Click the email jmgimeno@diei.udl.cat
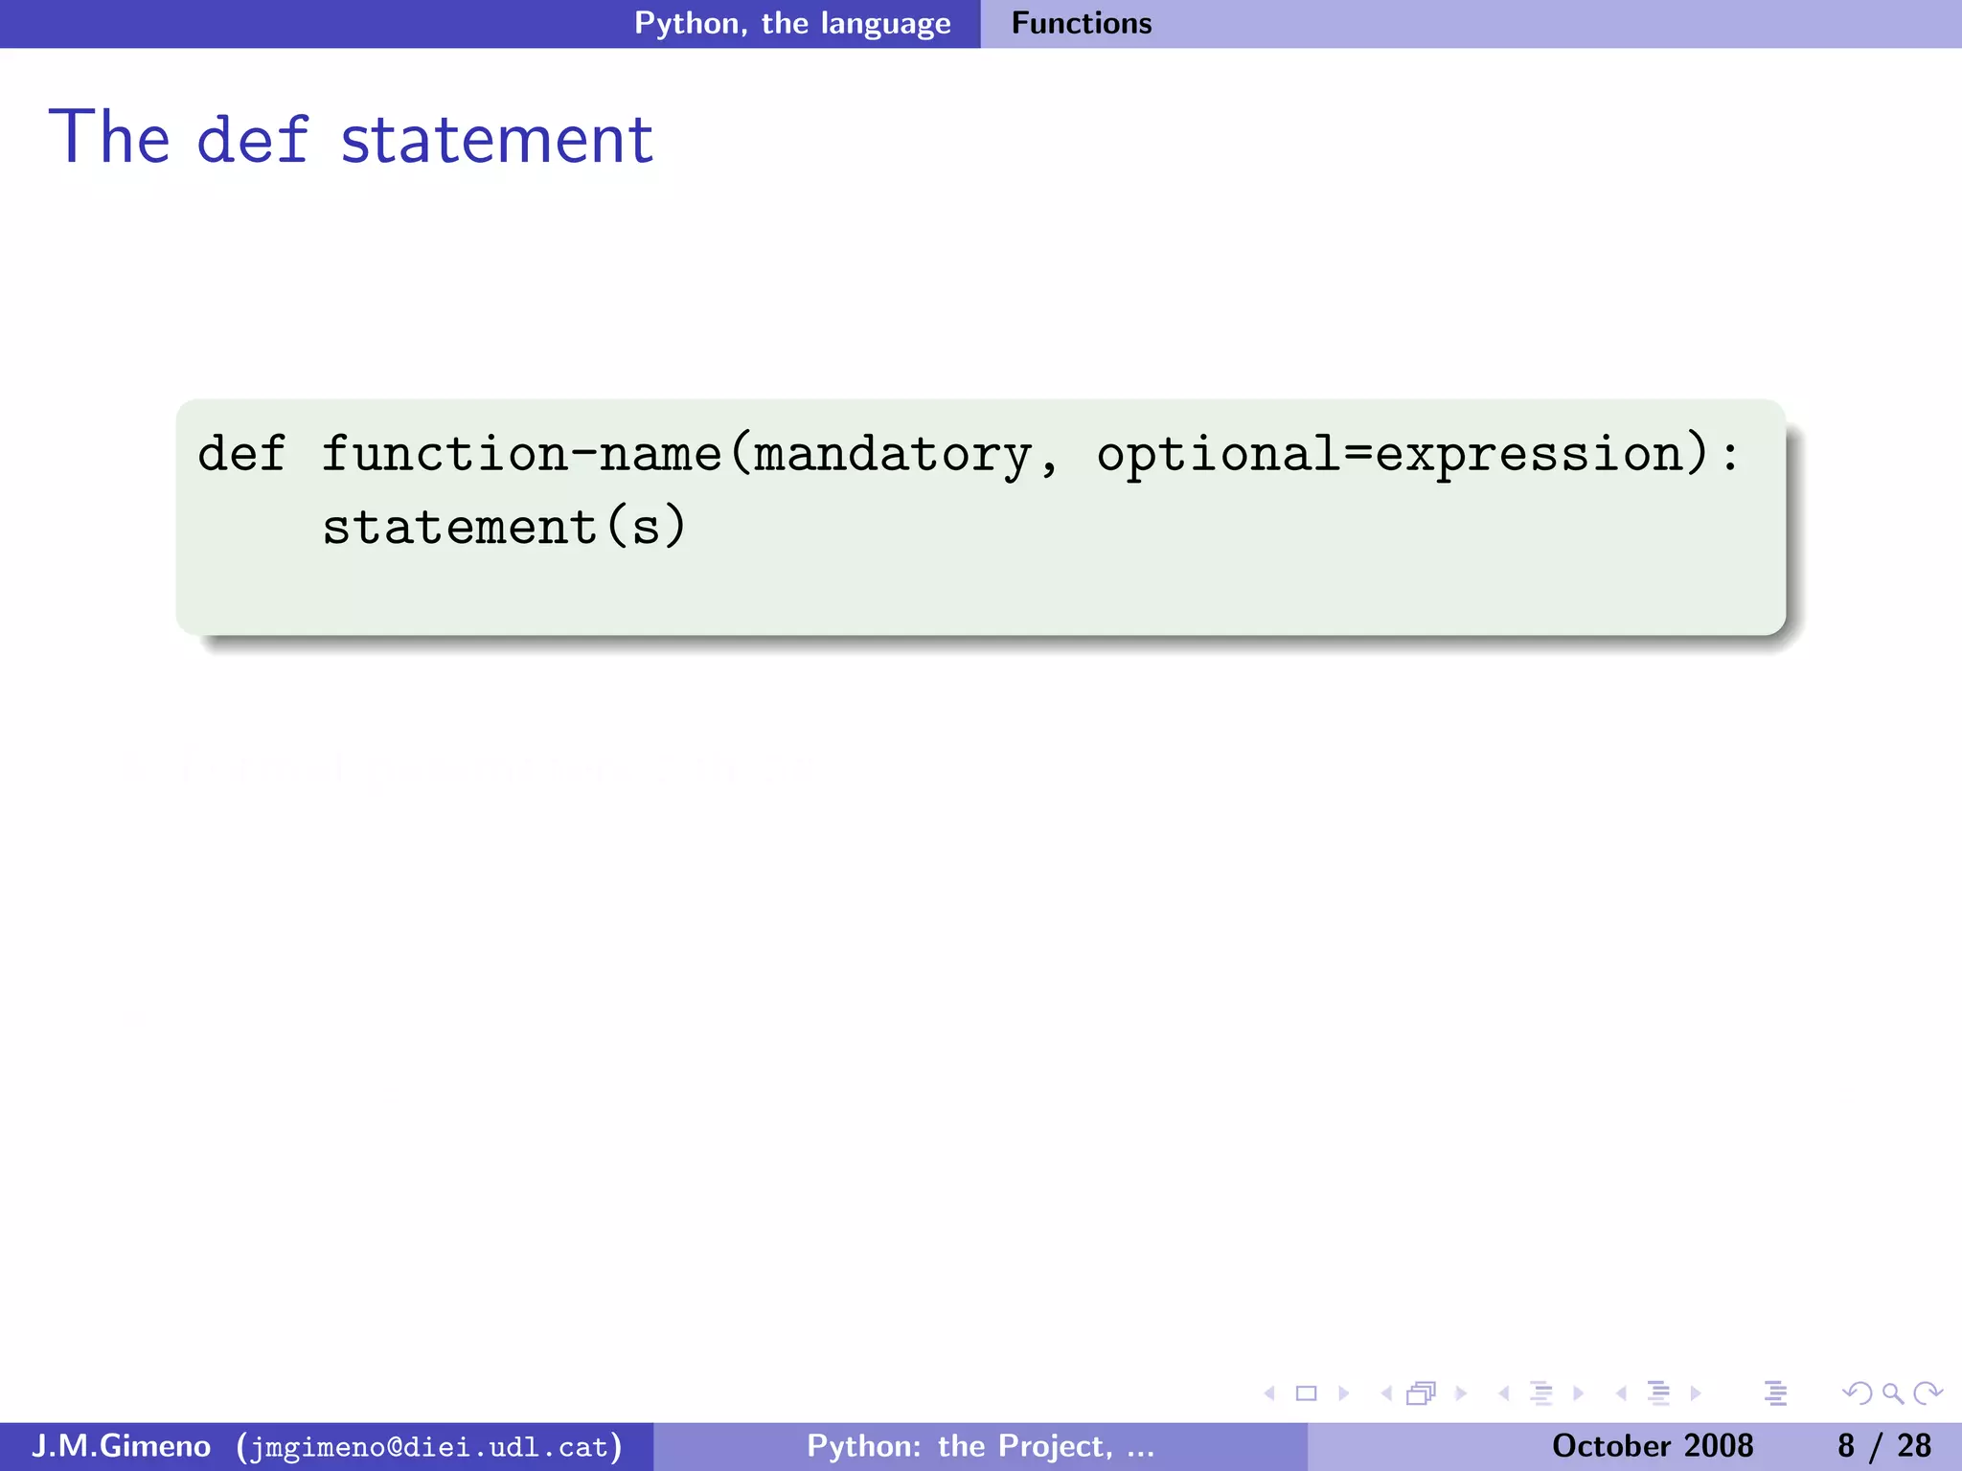This screenshot has height=1471, width=1962. pyautogui.click(x=430, y=1446)
